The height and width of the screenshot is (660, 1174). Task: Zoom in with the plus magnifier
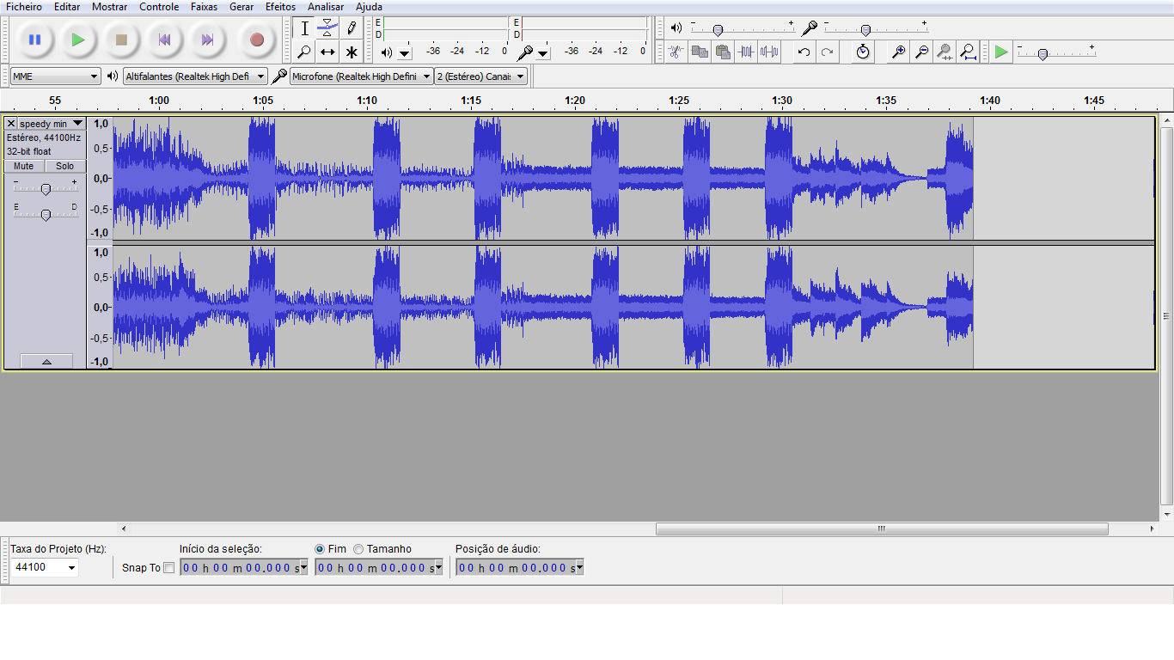tap(898, 52)
